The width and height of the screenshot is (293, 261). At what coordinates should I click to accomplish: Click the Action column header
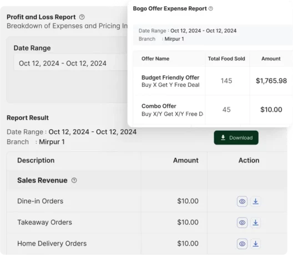249,160
